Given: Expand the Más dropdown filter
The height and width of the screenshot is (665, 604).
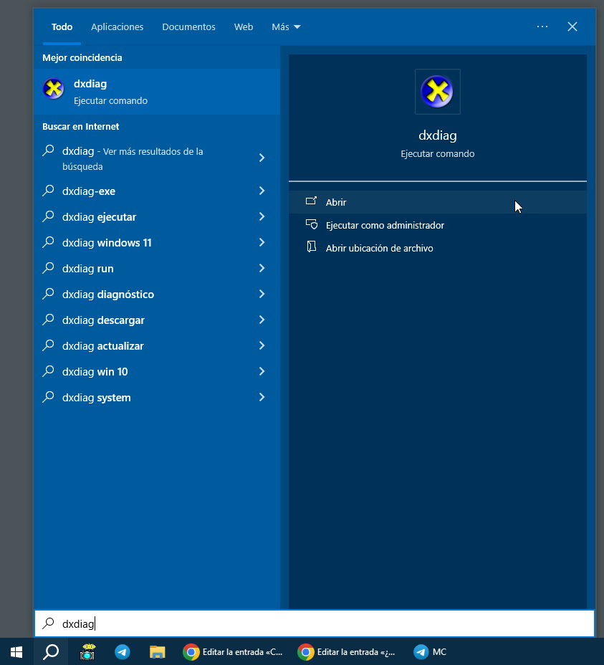Looking at the screenshot, I should pyautogui.click(x=286, y=27).
